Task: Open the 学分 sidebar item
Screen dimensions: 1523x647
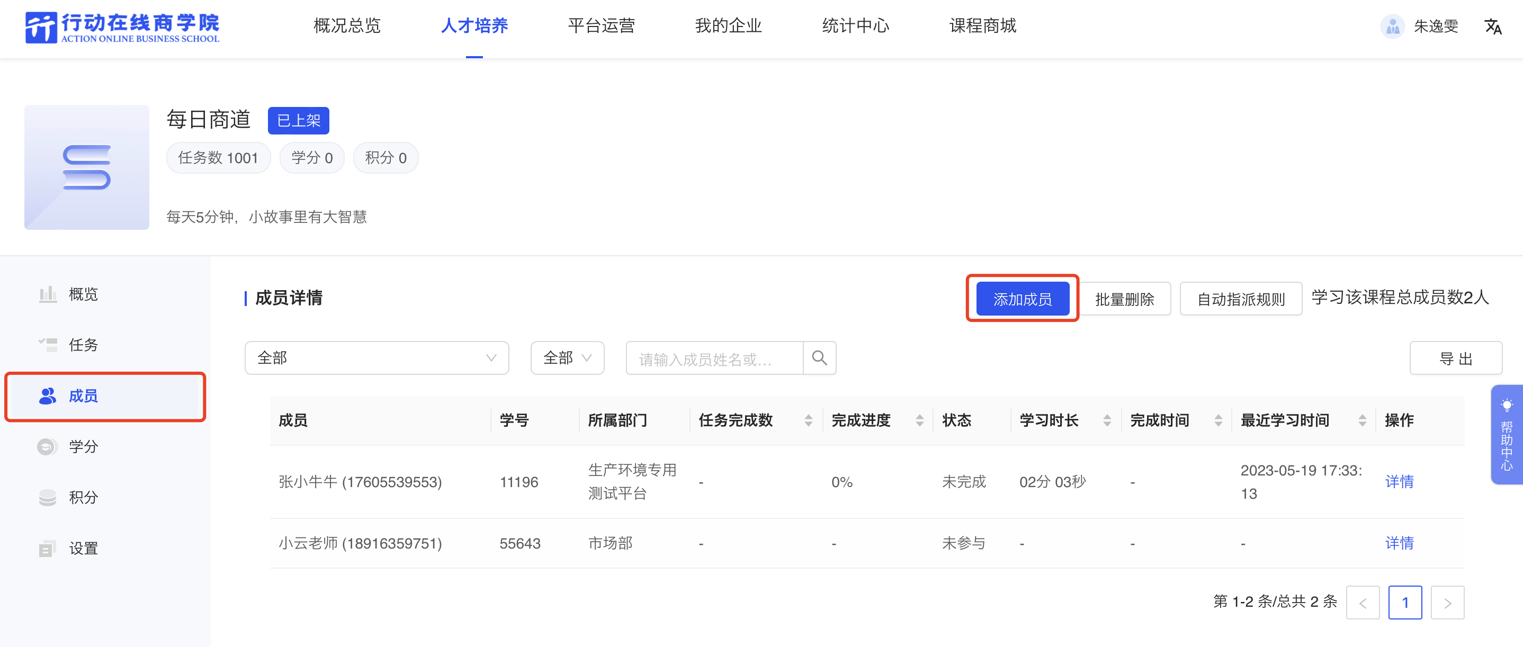Action: coord(83,446)
